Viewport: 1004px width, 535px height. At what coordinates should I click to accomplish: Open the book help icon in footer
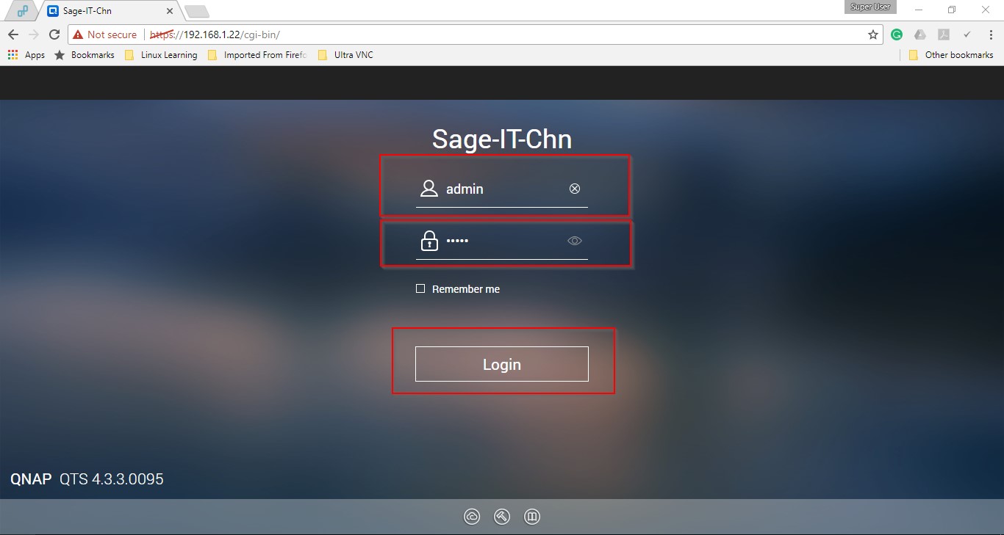coord(532,517)
